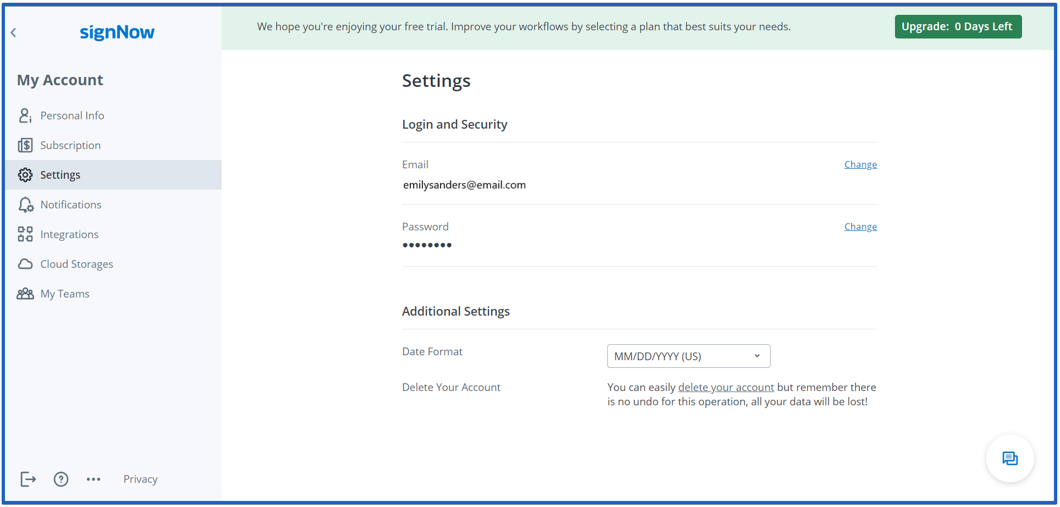Open the chat support bubble
1060x507 pixels.
pos(1010,458)
